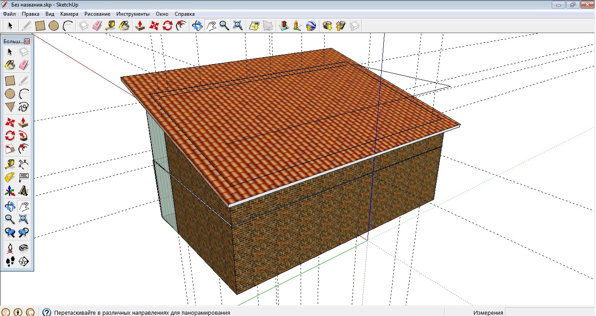Viewport: 596px width, 316px height.
Task: Activate the Walk footprints tool
Action: coord(10,261)
